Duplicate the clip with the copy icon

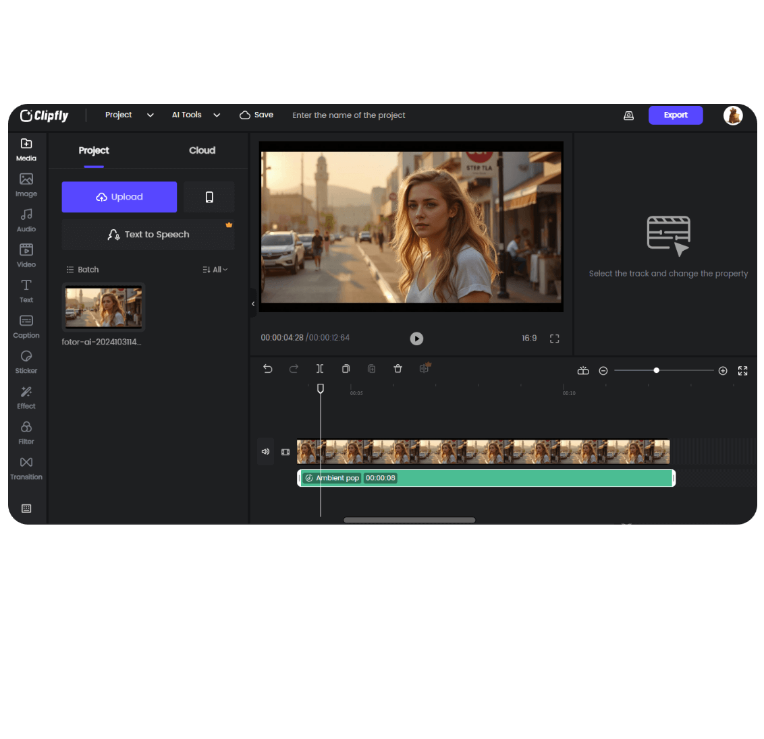pos(346,368)
